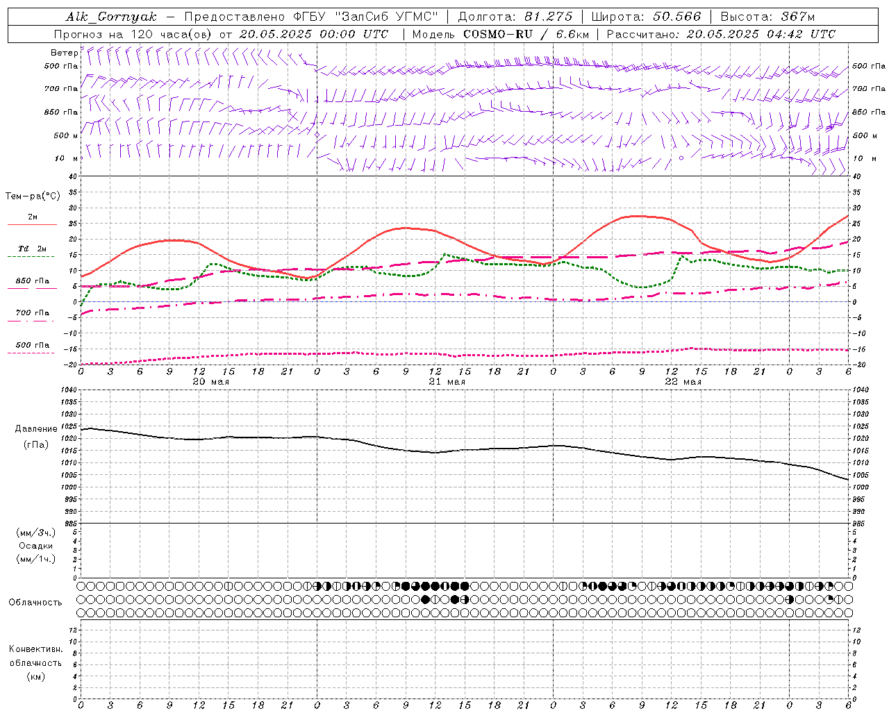Click the 2м legend entry above solid red line
This screenshot has width=889, height=711.
[33, 217]
